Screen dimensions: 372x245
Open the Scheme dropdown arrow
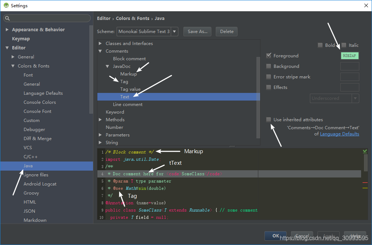click(174, 32)
